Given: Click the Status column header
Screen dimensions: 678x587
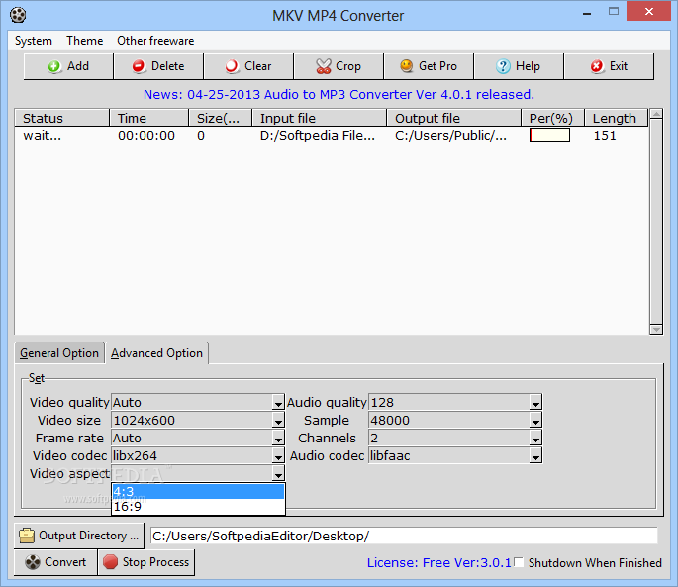Looking at the screenshot, I should click(61, 118).
